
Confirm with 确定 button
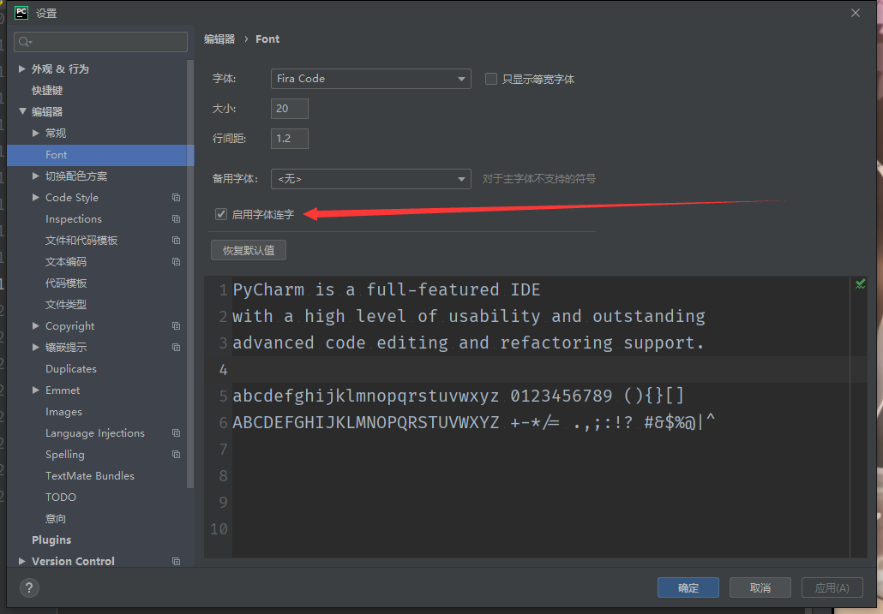pos(688,587)
